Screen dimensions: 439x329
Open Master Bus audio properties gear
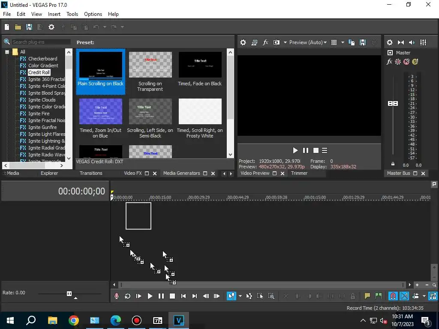389,42
